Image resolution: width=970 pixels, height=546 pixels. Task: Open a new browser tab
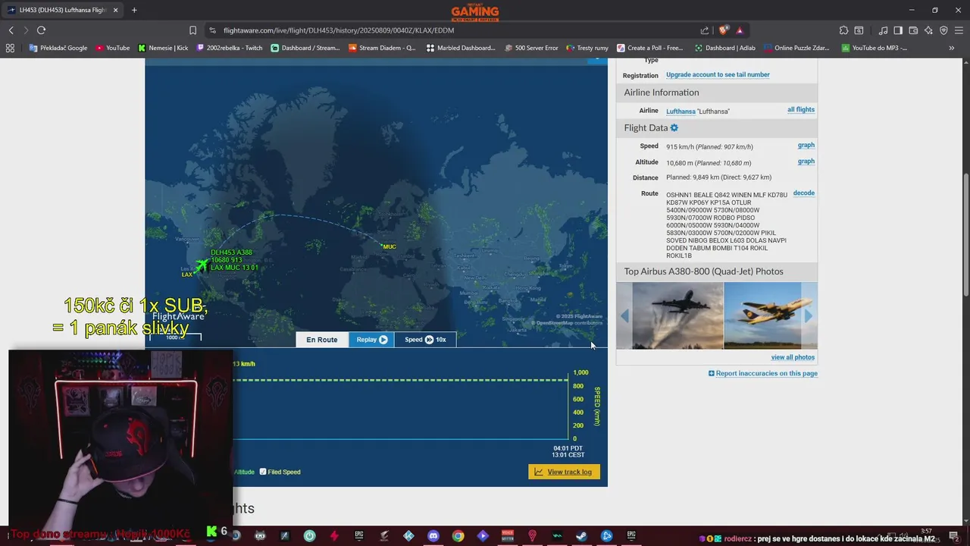pyautogui.click(x=134, y=10)
